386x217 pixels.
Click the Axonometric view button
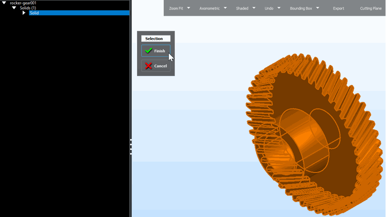[x=209, y=8]
